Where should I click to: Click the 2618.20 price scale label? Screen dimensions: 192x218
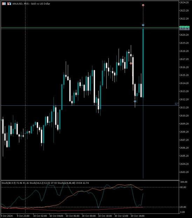(184, 51)
